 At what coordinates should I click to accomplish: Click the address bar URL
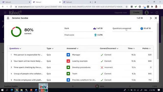tap(71, 7)
